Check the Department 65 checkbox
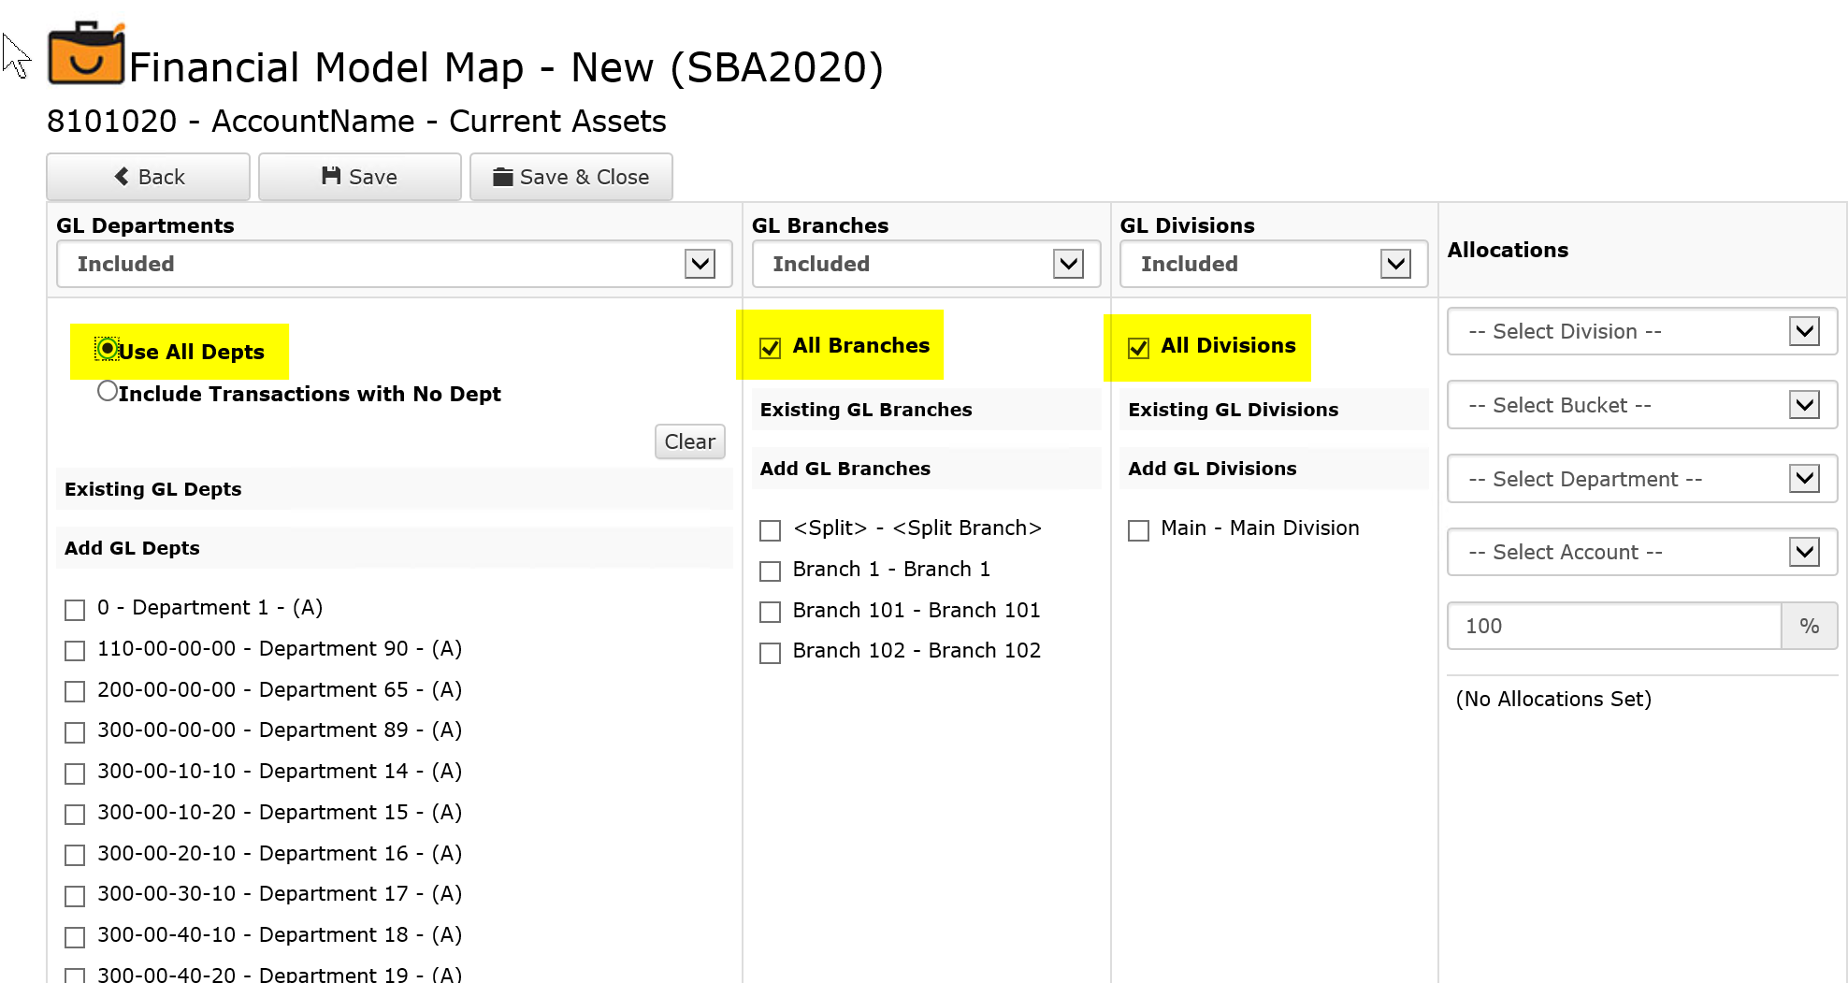This screenshot has width=1848, height=983. coord(75,691)
